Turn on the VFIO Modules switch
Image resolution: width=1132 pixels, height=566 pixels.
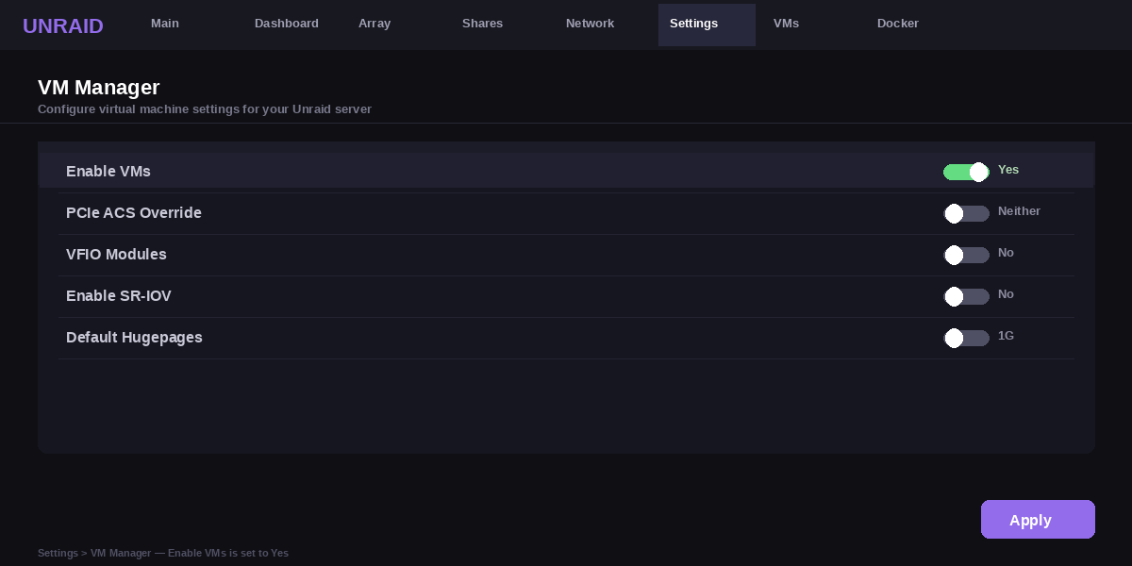point(966,255)
